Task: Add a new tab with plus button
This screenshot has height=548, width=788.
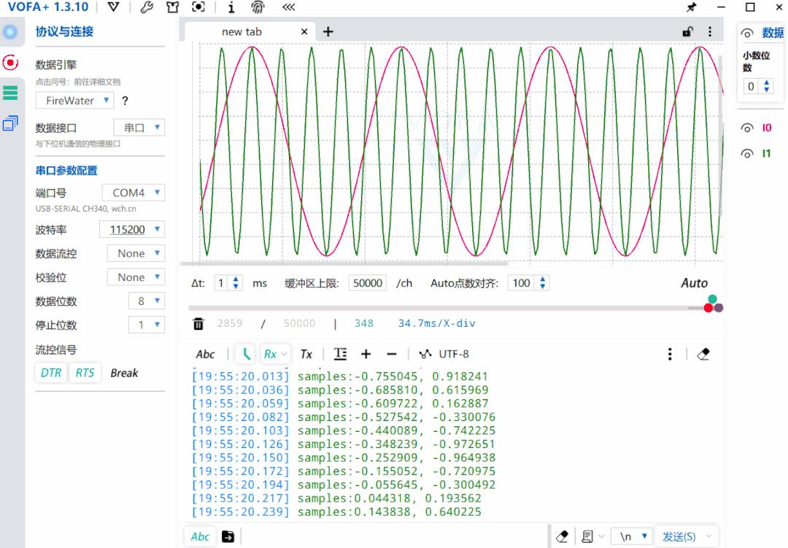Action: pos(328,31)
